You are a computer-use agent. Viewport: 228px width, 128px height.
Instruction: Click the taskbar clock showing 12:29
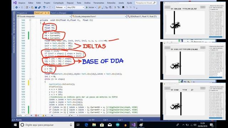tap(202, 125)
